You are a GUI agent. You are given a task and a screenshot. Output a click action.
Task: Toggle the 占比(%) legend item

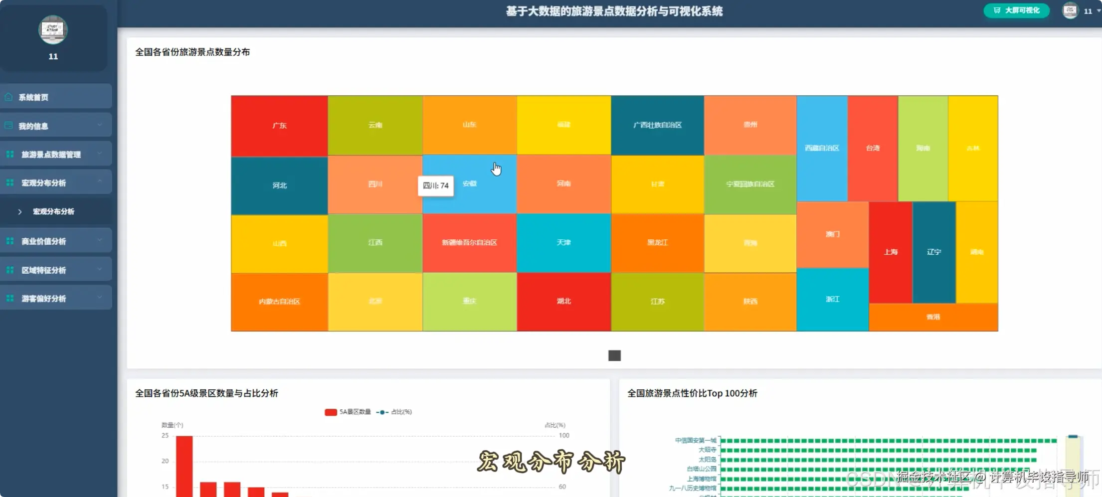(x=395, y=412)
